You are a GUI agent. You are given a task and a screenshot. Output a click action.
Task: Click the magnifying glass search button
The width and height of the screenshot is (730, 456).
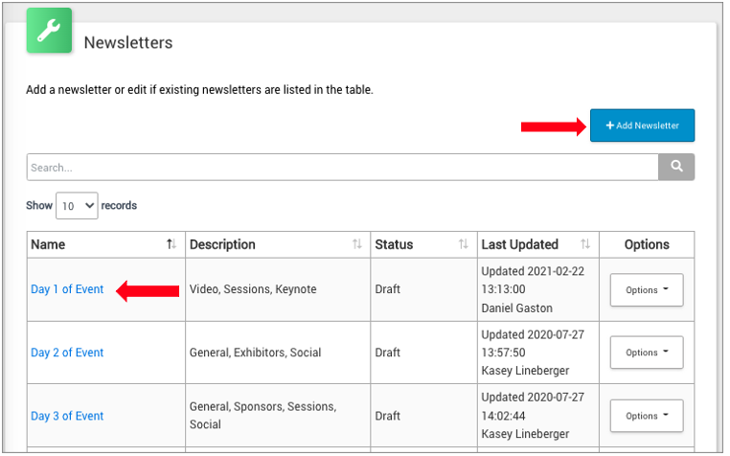coord(676,167)
